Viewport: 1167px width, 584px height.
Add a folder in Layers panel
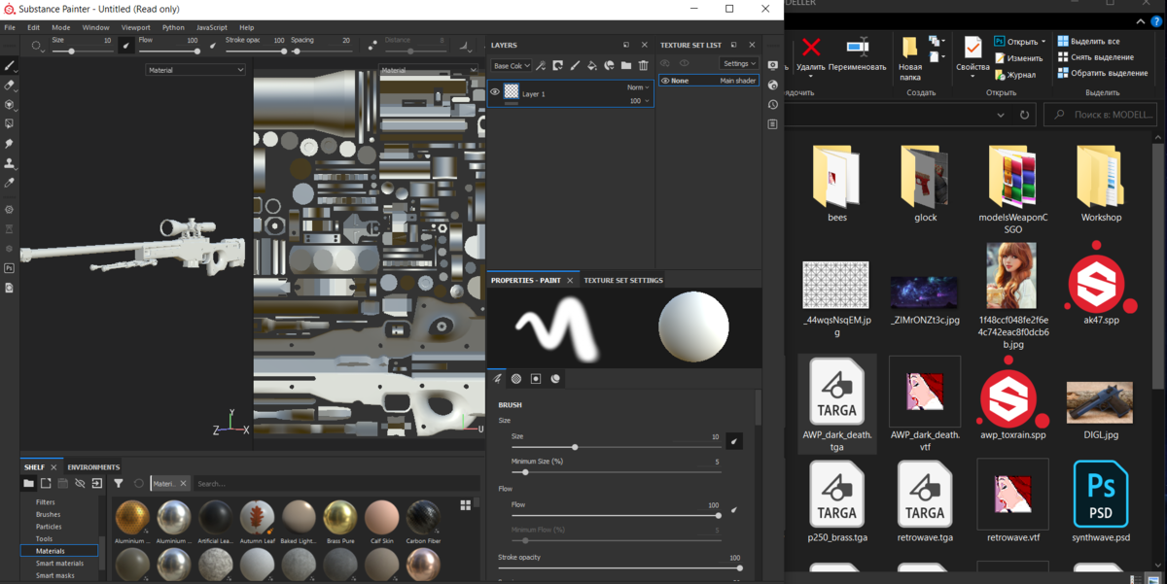click(x=626, y=66)
